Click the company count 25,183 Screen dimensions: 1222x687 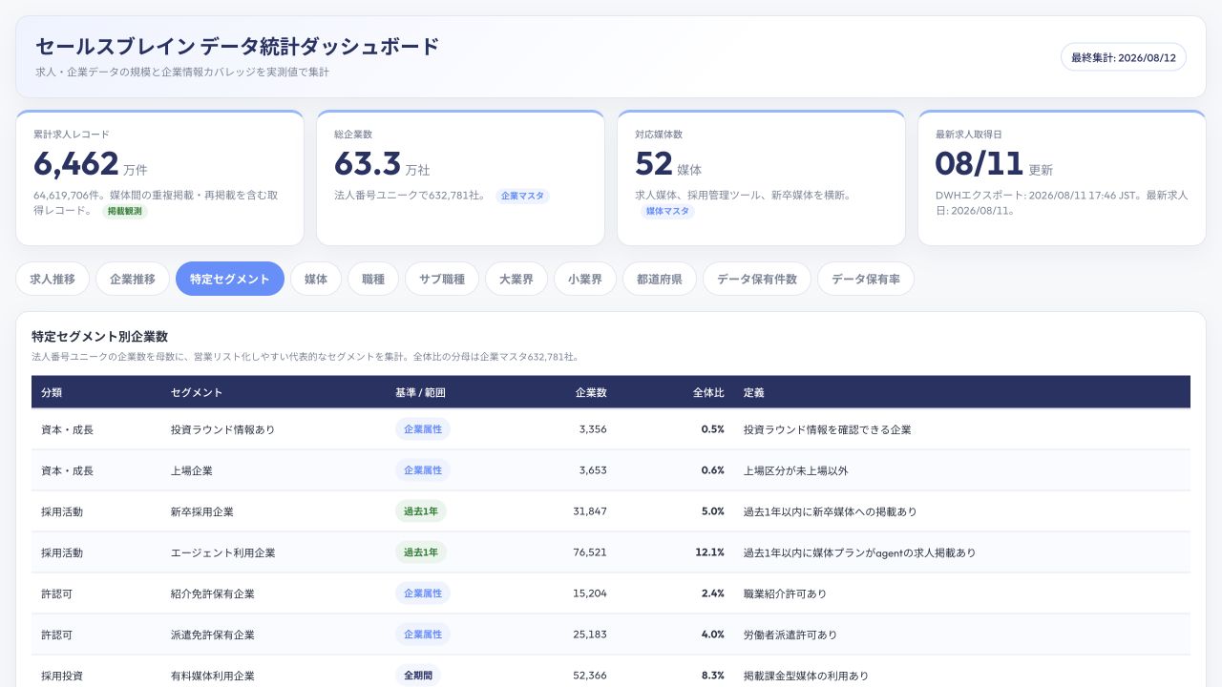click(590, 635)
